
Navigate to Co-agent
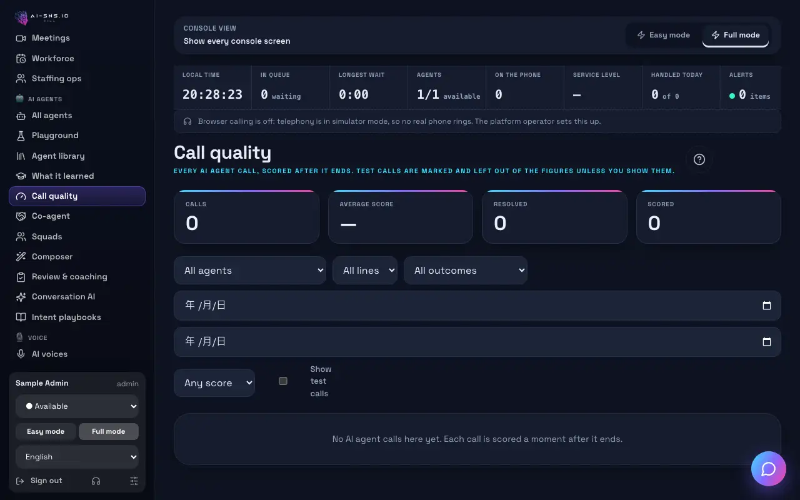(77, 216)
